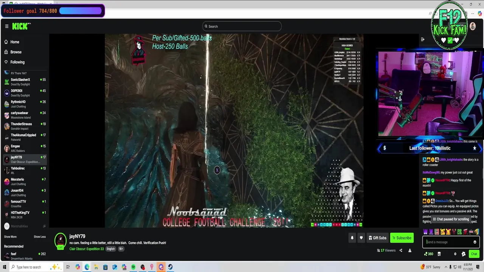Click the user profile avatar top right
Screen dimensions: 484x272
472,26
